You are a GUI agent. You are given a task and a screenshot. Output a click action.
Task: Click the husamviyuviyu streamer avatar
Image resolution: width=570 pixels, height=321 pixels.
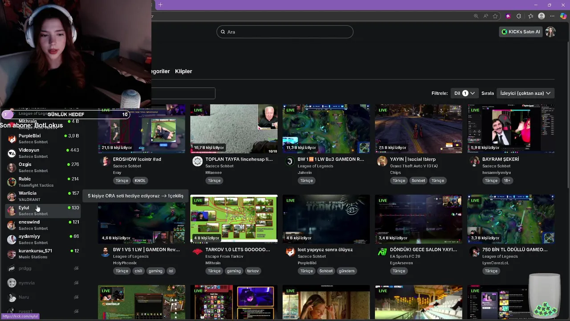[475, 161]
